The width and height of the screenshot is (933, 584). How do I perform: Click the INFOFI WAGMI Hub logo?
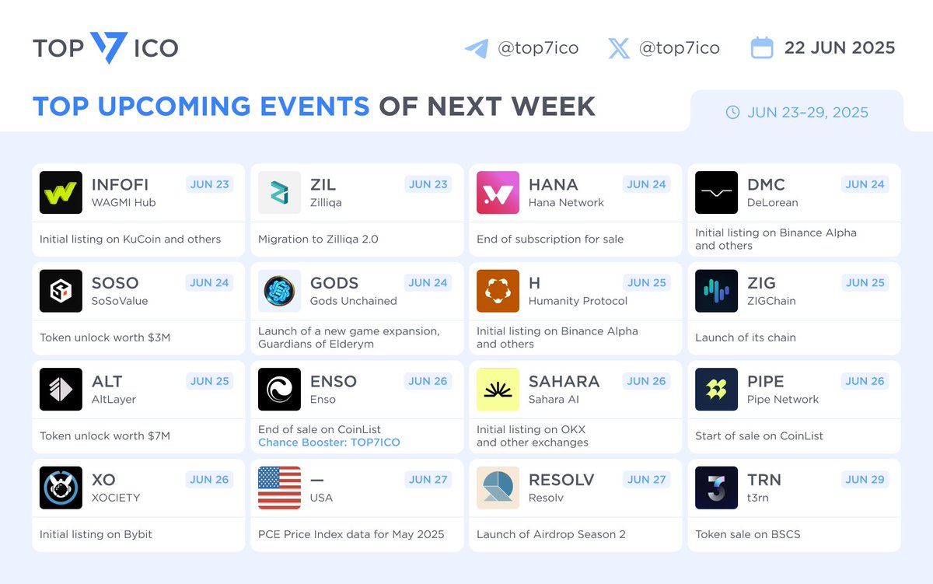61,192
